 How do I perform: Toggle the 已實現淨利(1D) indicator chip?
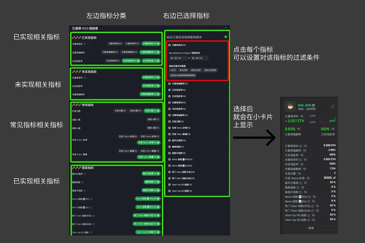tap(115, 44)
